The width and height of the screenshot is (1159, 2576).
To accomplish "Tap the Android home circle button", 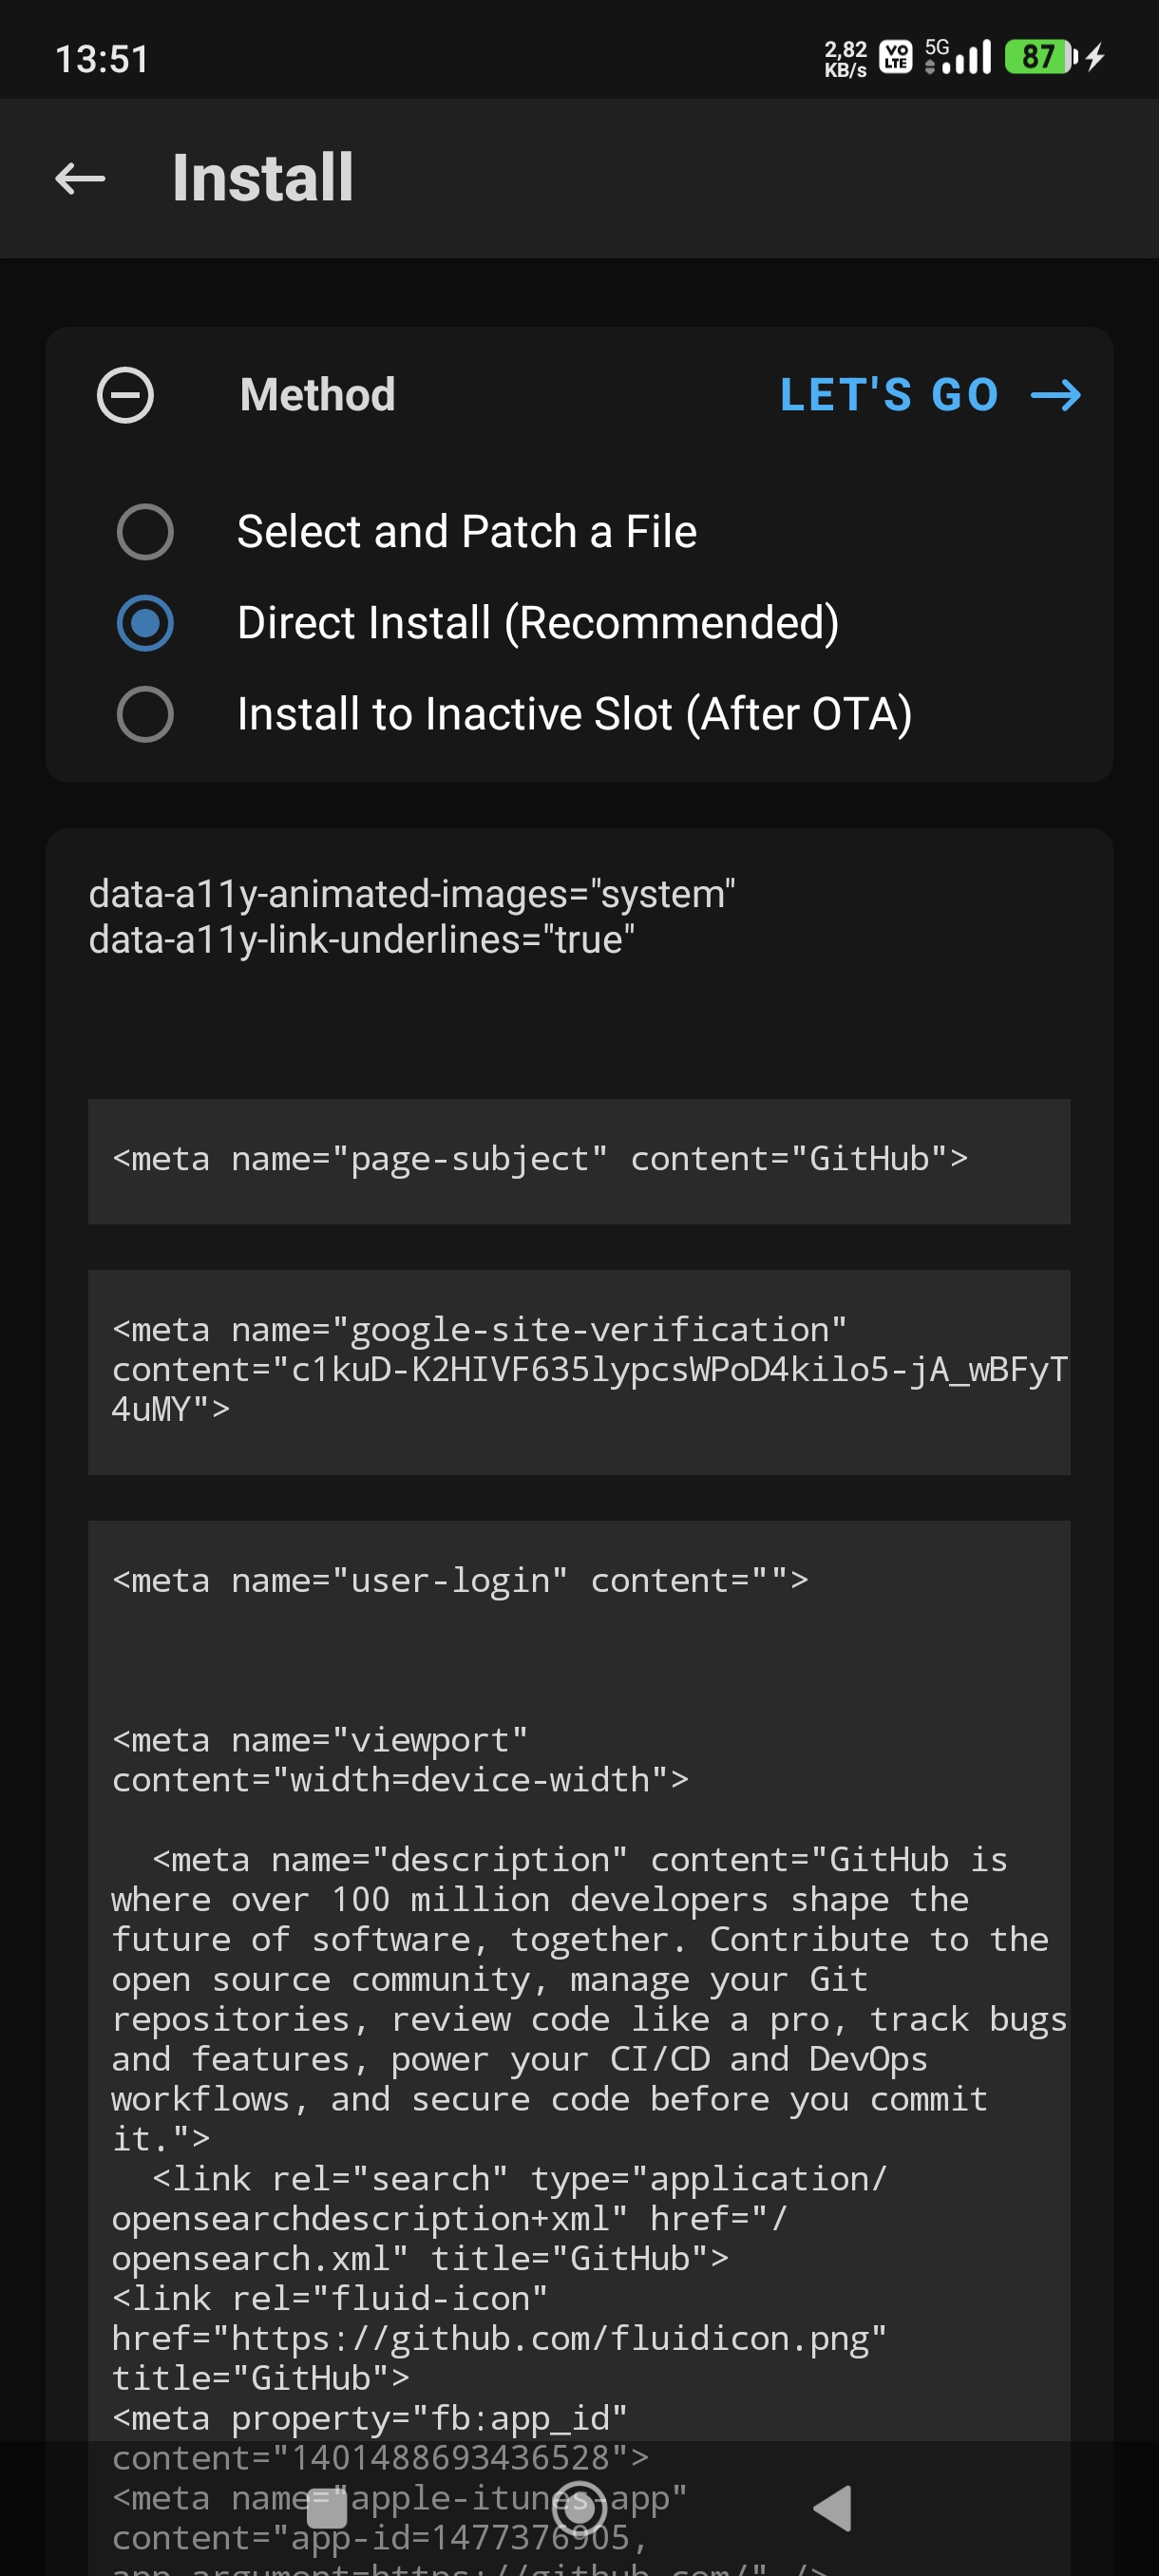I will 580,2508.
